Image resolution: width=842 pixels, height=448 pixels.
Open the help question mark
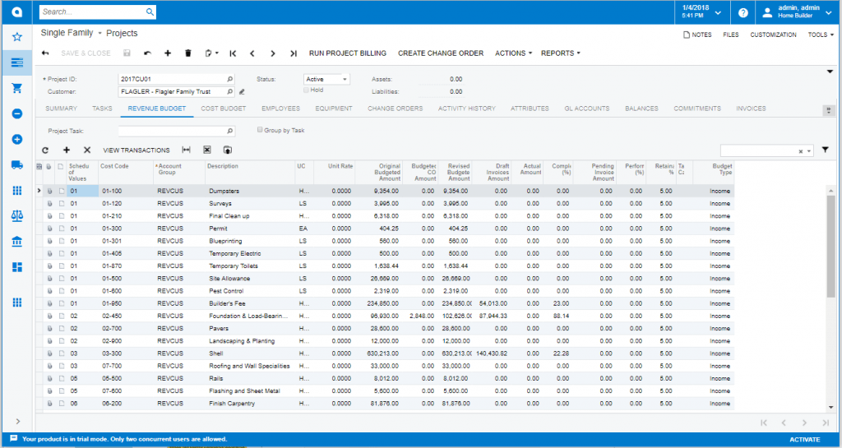tap(743, 13)
